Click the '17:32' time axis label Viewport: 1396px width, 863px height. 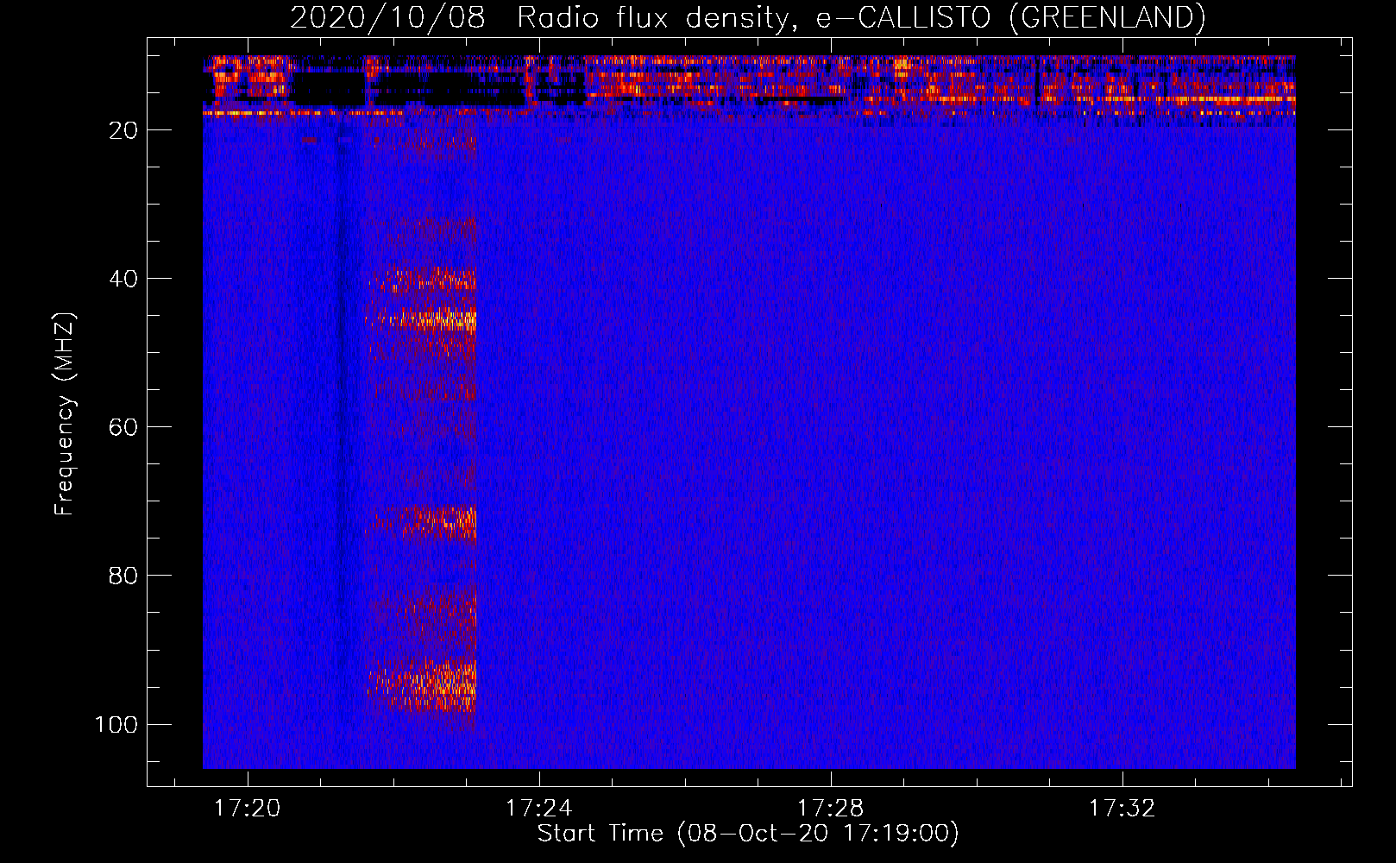1122,809
